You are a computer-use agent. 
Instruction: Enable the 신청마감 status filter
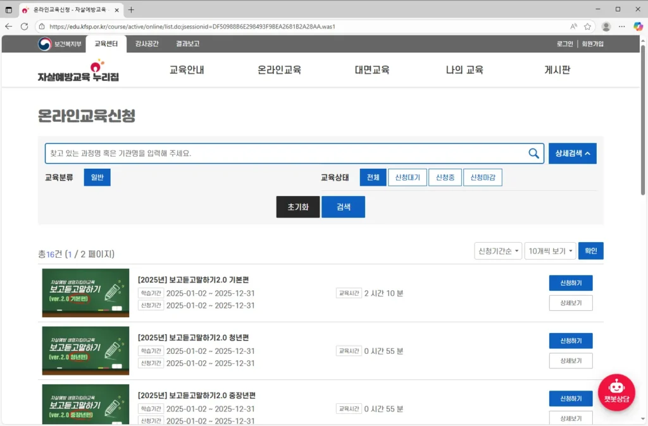[x=482, y=177]
